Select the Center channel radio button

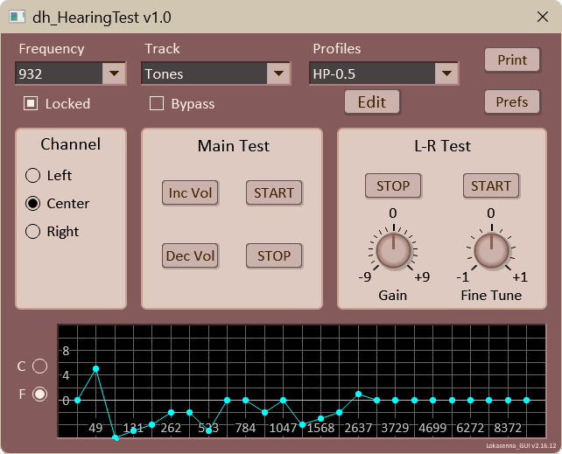click(x=32, y=203)
